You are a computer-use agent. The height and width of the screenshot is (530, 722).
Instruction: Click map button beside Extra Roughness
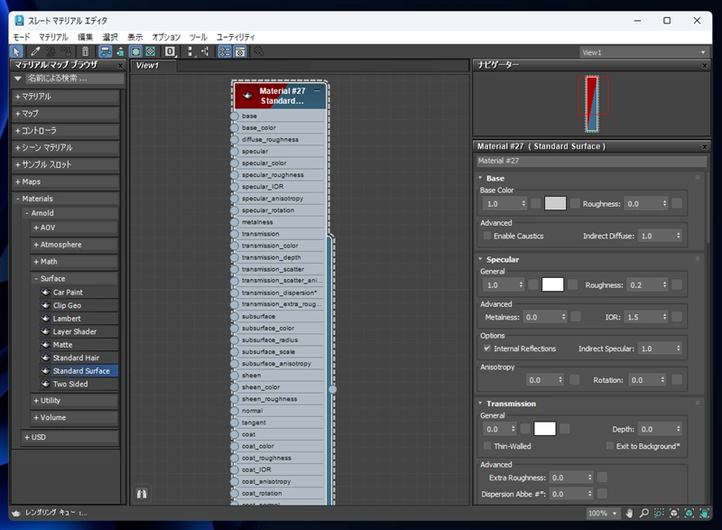[x=602, y=478]
